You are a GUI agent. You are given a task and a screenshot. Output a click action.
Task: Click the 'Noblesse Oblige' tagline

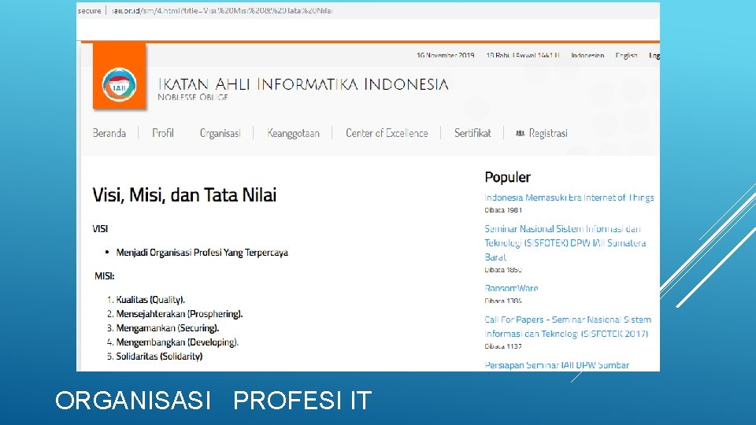[x=192, y=98]
